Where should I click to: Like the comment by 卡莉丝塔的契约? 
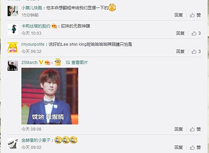pyautogui.click(x=196, y=33)
